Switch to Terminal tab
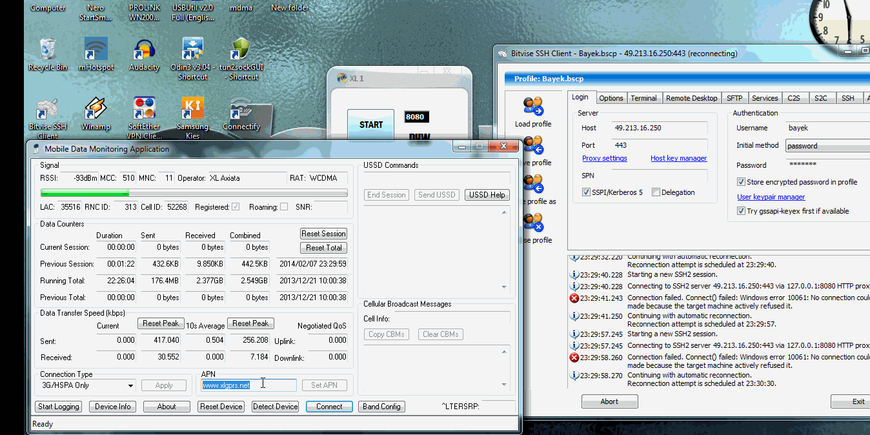The height and width of the screenshot is (435, 870). click(643, 98)
